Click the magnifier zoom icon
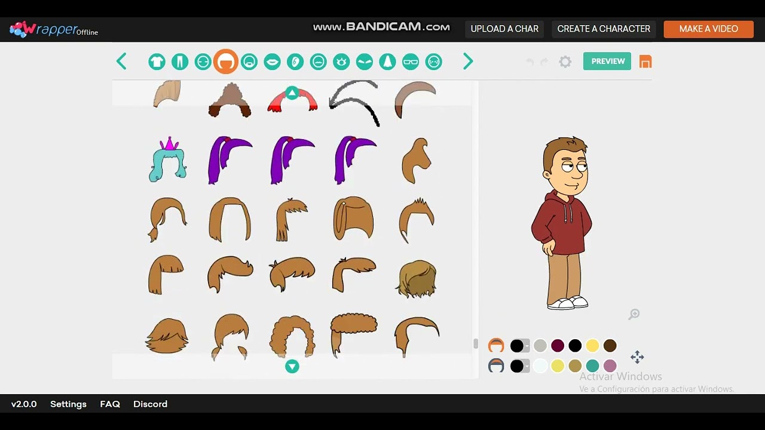The height and width of the screenshot is (430, 765). point(634,314)
